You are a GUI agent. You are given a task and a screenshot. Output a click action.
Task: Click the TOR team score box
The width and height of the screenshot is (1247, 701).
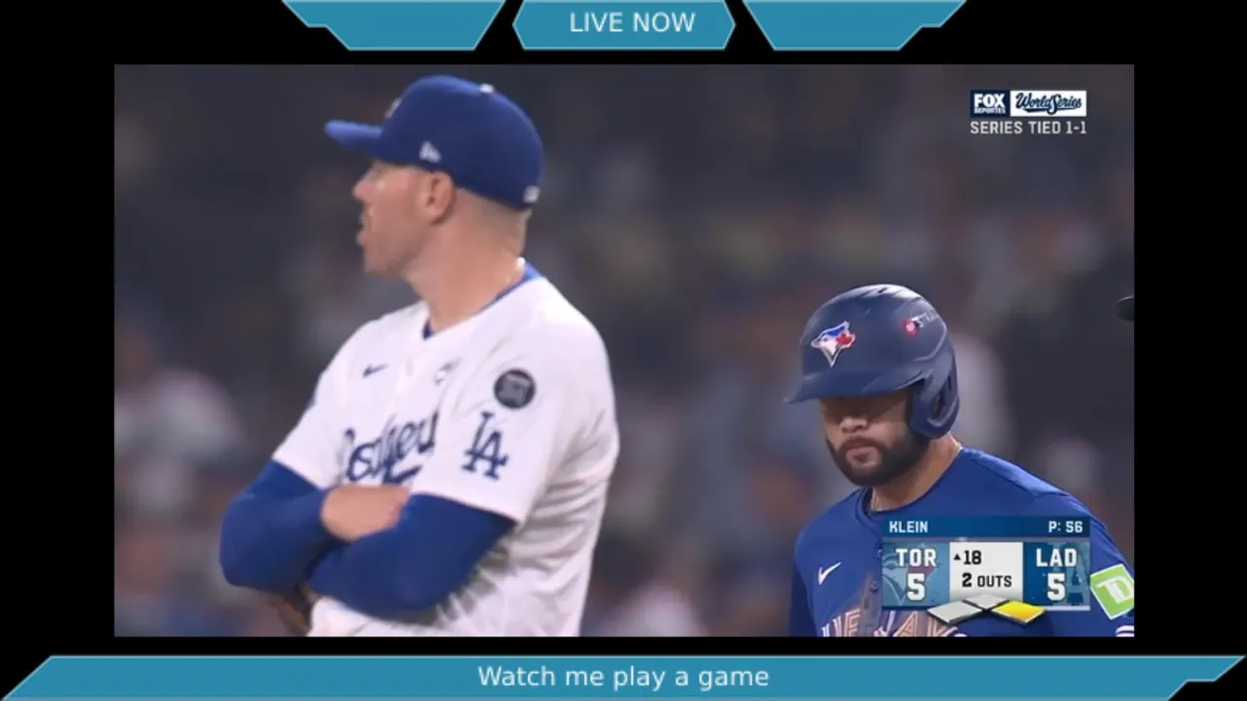tap(916, 574)
